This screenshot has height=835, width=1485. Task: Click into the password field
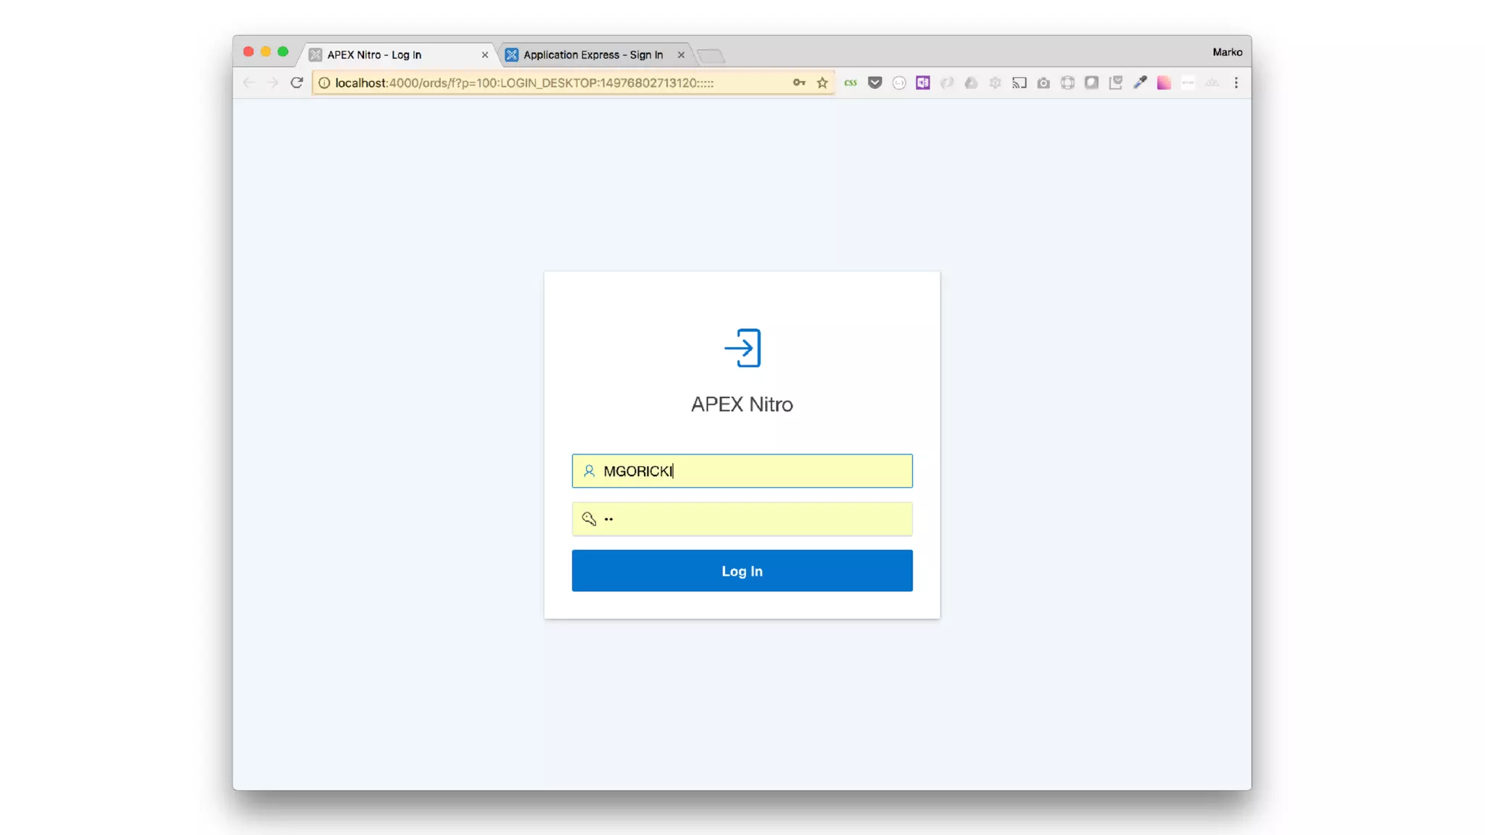754,519
